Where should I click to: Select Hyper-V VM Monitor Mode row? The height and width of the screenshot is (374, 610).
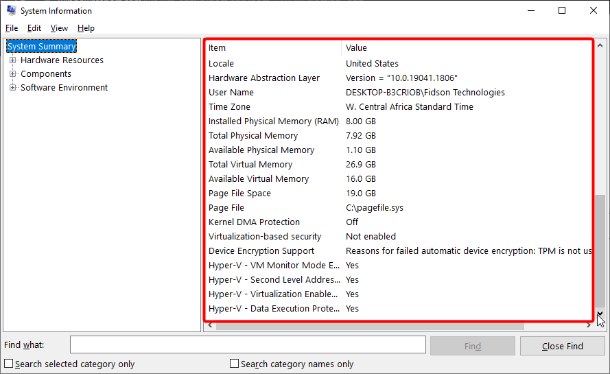click(x=399, y=265)
